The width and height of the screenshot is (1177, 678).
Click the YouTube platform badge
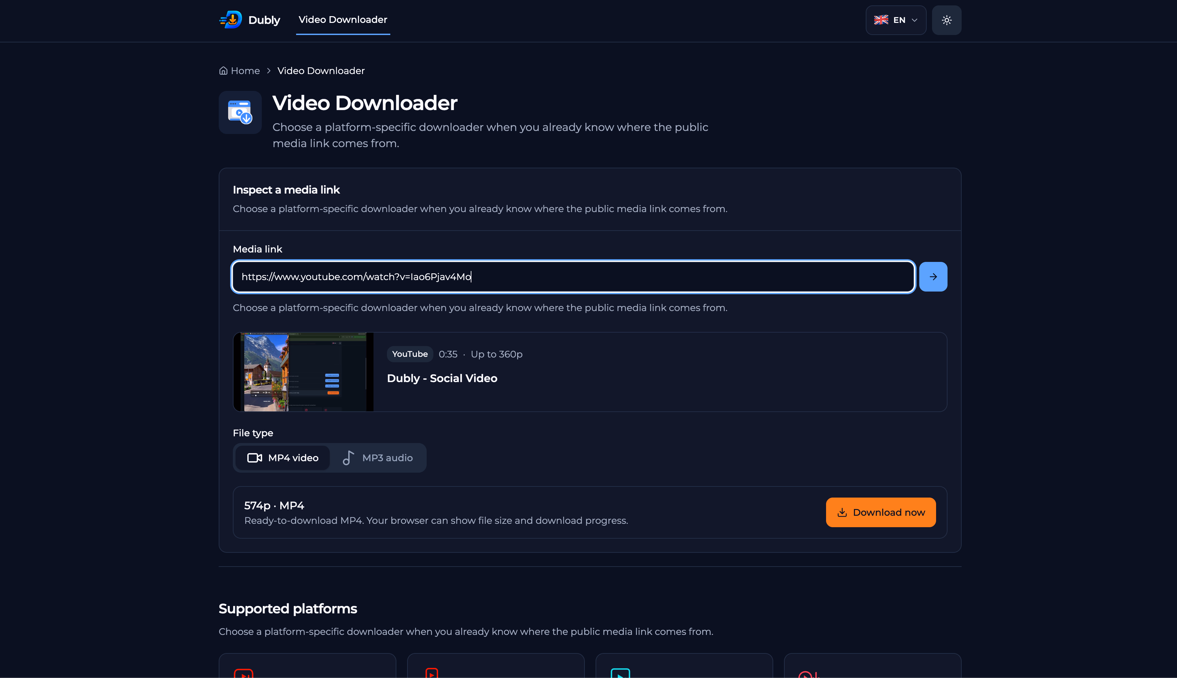409,354
